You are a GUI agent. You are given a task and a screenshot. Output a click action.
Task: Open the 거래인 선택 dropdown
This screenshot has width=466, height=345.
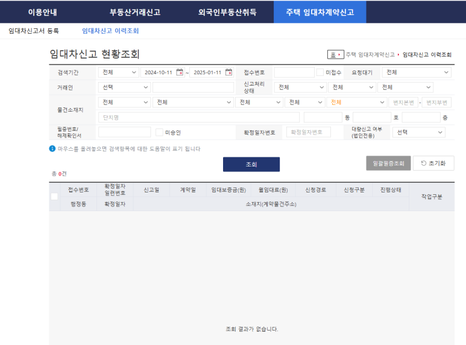(x=125, y=87)
